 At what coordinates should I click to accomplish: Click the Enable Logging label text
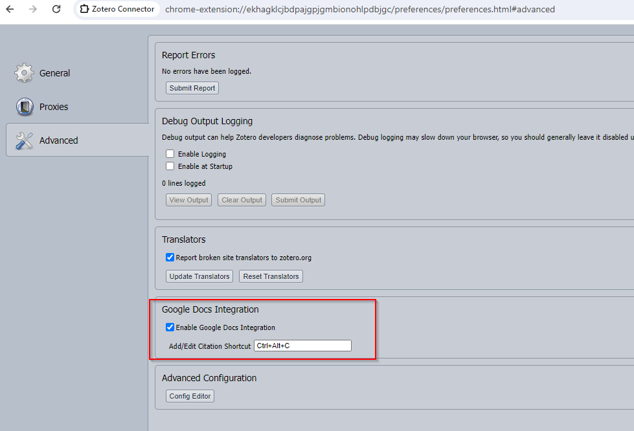coord(202,154)
